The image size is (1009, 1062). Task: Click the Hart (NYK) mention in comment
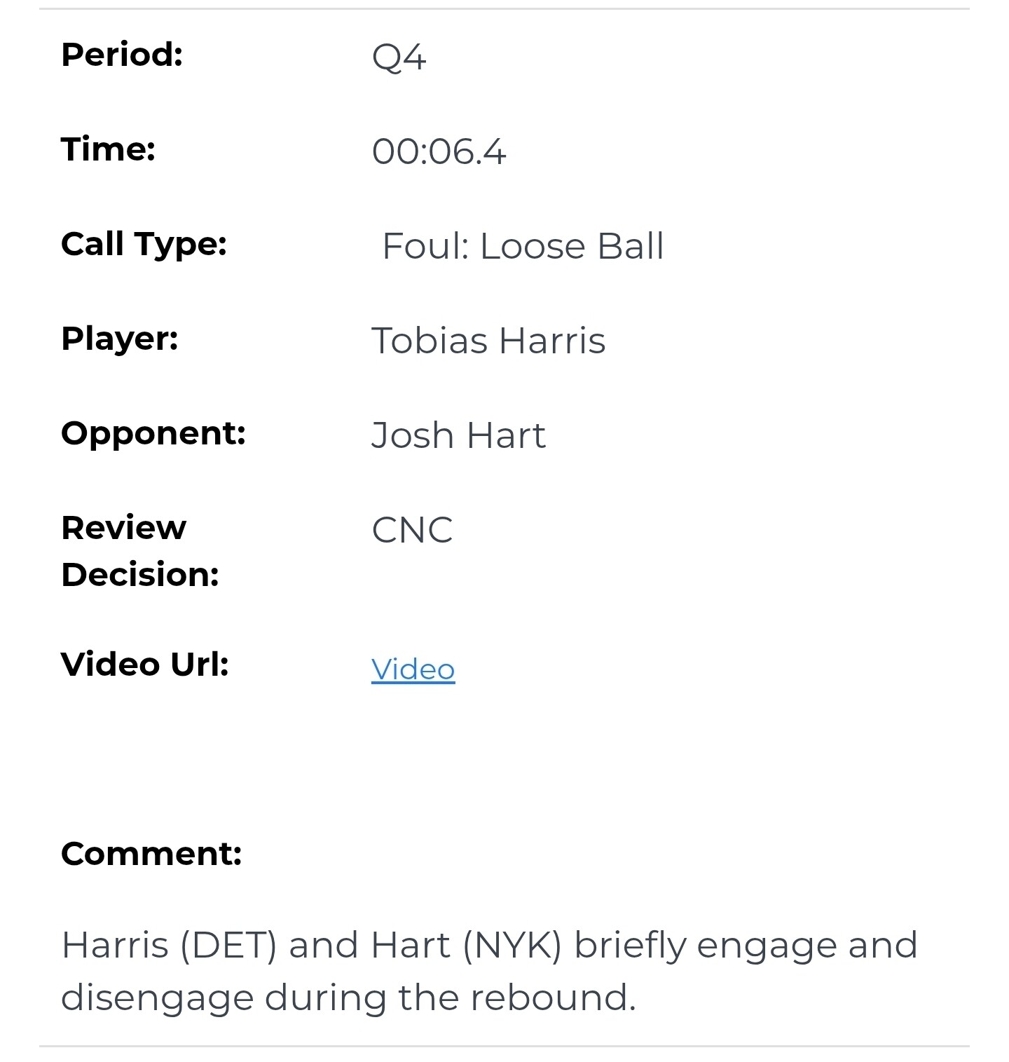coord(467,945)
